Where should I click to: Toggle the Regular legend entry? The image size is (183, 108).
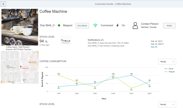point(169,72)
